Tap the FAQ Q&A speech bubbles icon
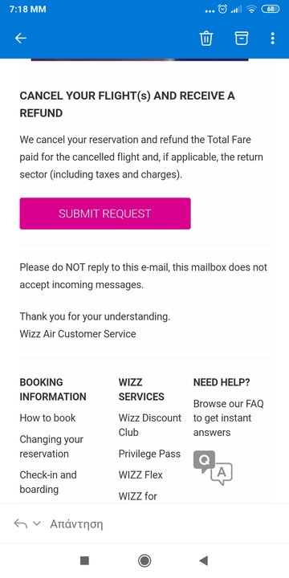Viewport: 289px width, 578px height. point(213,468)
